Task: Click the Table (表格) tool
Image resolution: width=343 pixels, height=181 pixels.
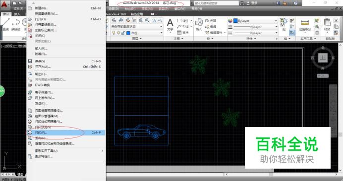Action: coord(183,33)
